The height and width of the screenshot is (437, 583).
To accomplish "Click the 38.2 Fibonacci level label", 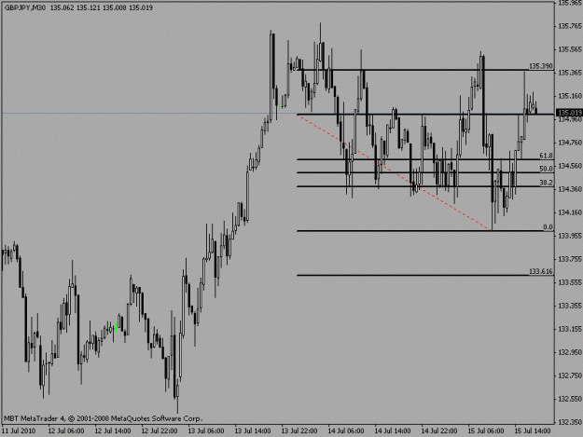I will [x=546, y=183].
